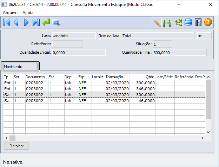Open the Arquivo menu
This screenshot has width=219, height=167.
[10, 13]
